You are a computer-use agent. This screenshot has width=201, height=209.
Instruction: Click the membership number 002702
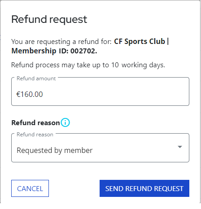(x=84, y=51)
